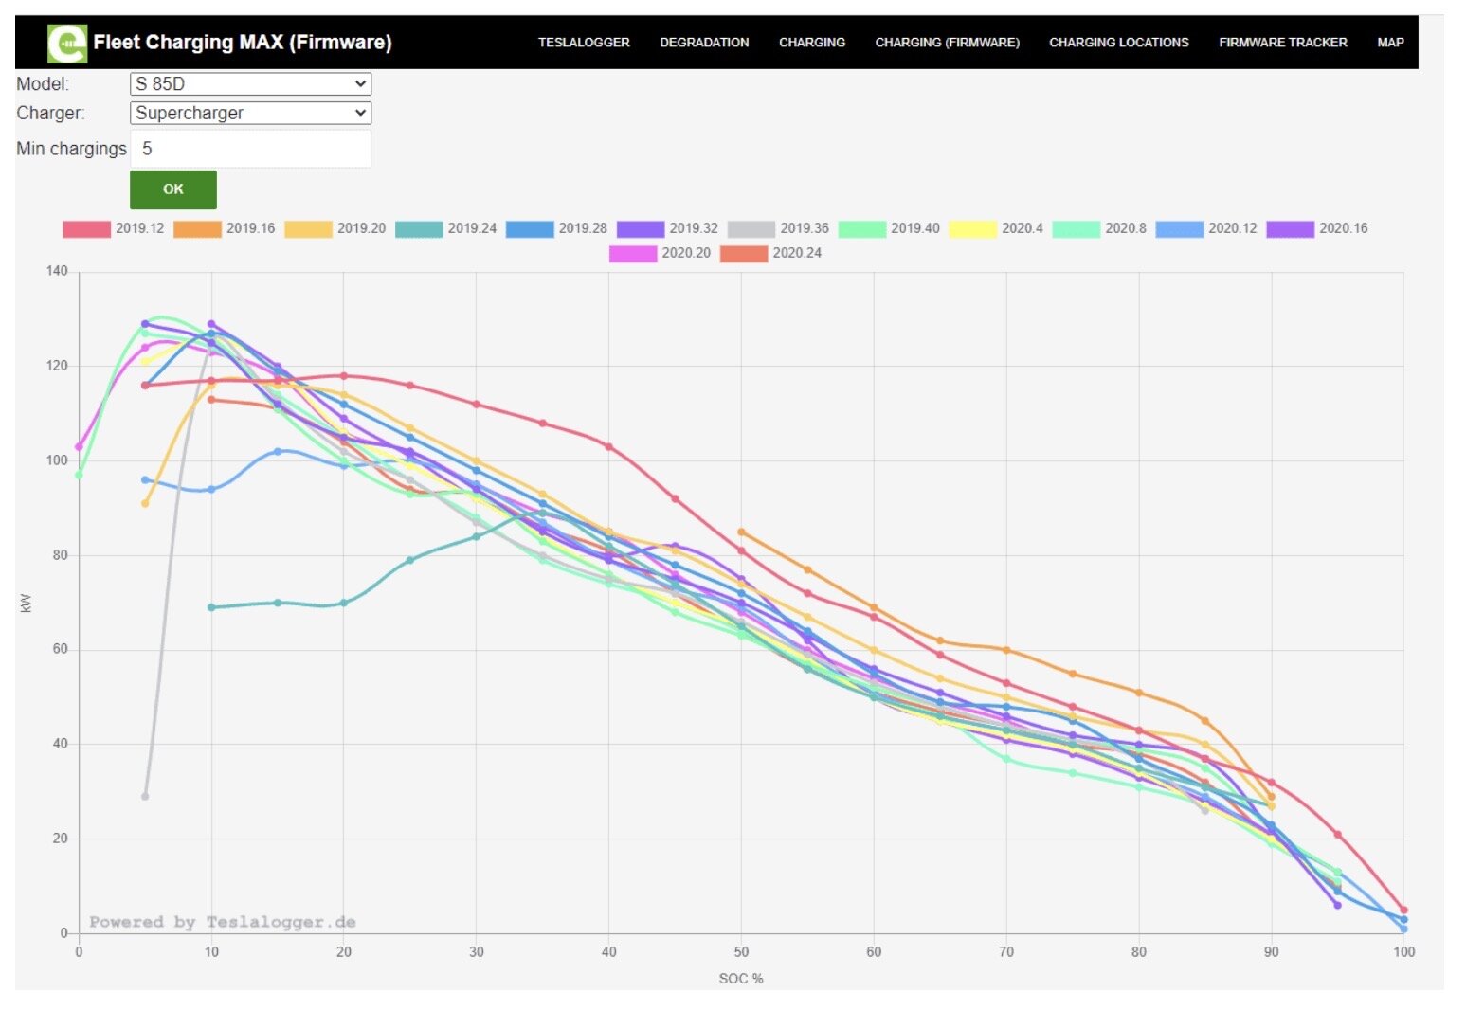Open the MAP navigation item
Viewport: 1466px width, 1010px height.
(1390, 43)
